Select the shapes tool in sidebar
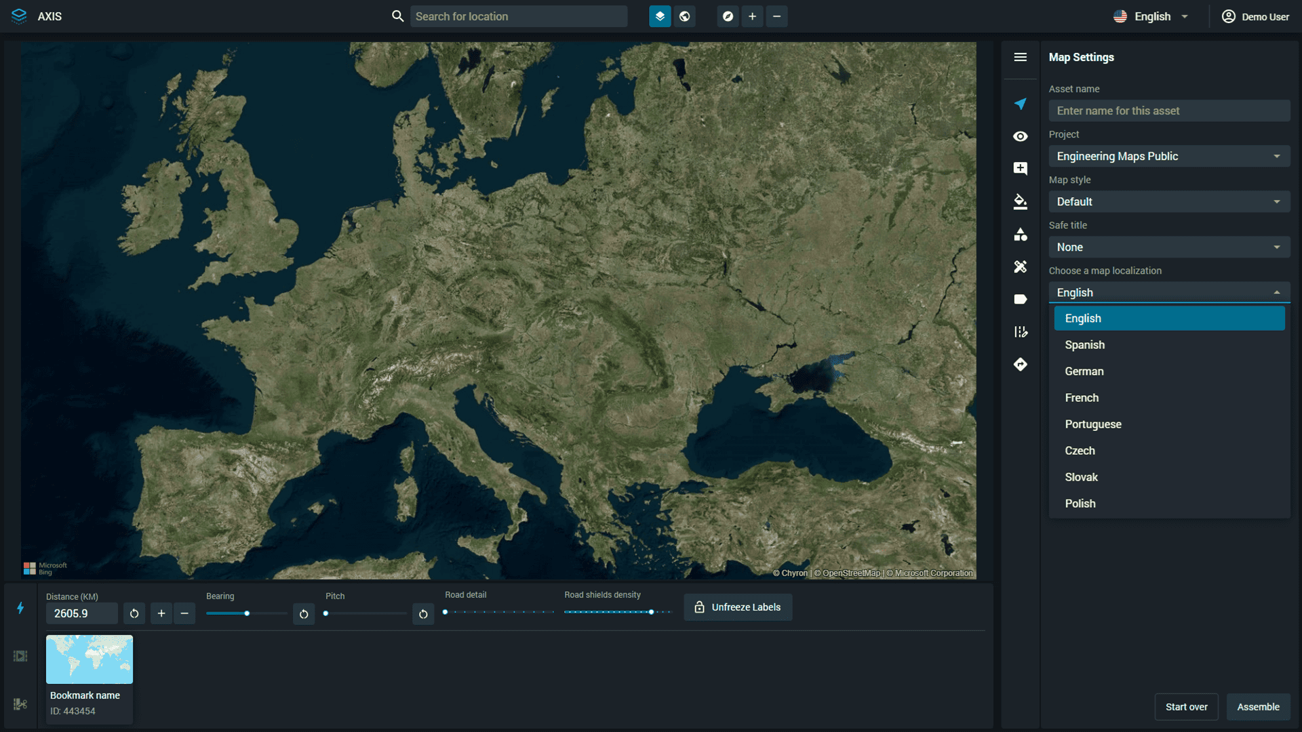Screen dimensions: 1302x732 [x=1020, y=235]
